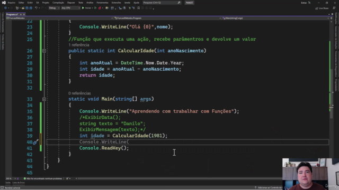Open the Ajuda menu
The height and width of the screenshot is (190, 339).
pyautogui.click(x=136, y=3)
